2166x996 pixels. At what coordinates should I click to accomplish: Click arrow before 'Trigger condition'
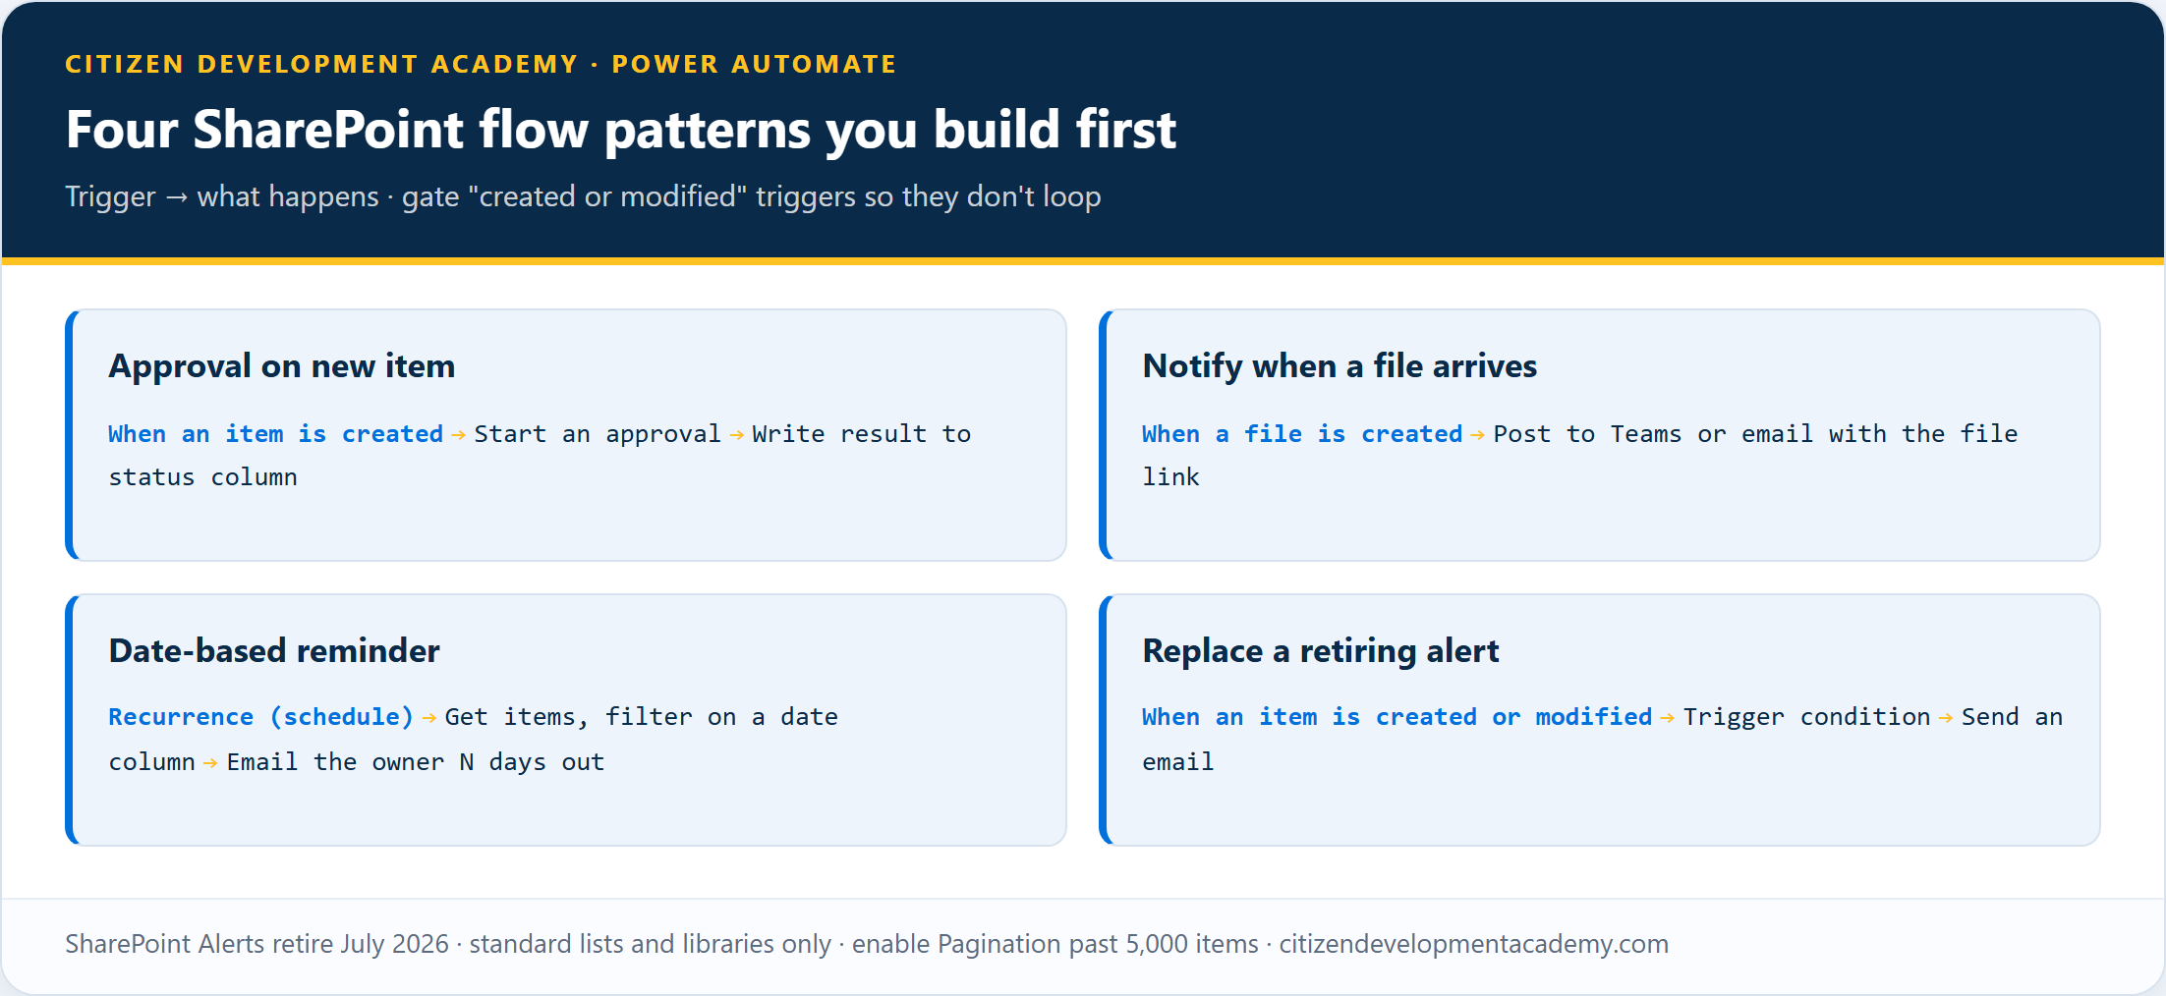[1668, 718]
